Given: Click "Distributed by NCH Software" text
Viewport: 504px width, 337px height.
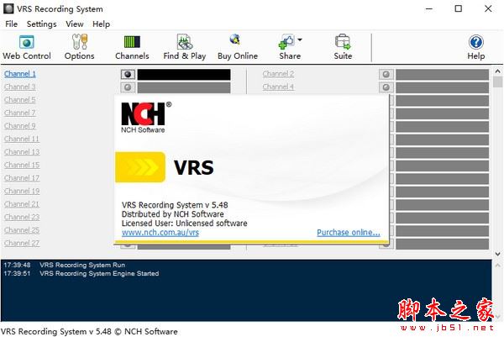Looking at the screenshot, I should coord(173,214).
